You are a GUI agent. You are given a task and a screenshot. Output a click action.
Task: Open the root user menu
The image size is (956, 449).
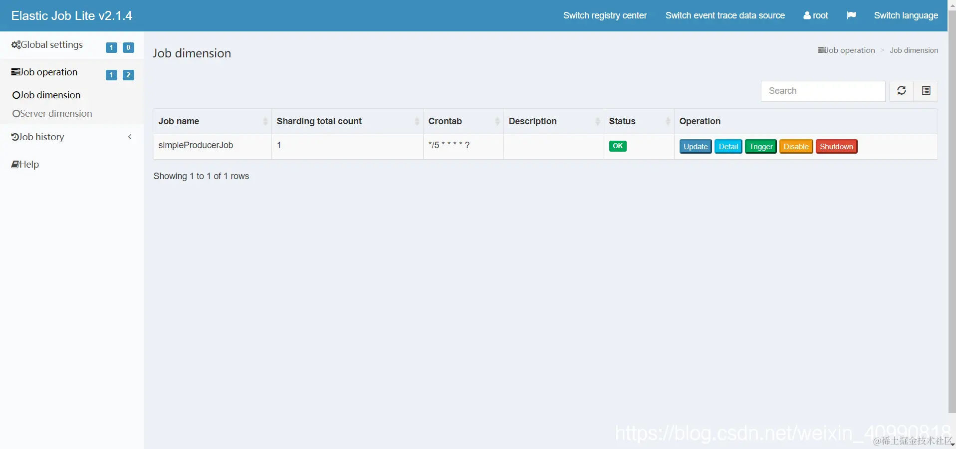[815, 15]
